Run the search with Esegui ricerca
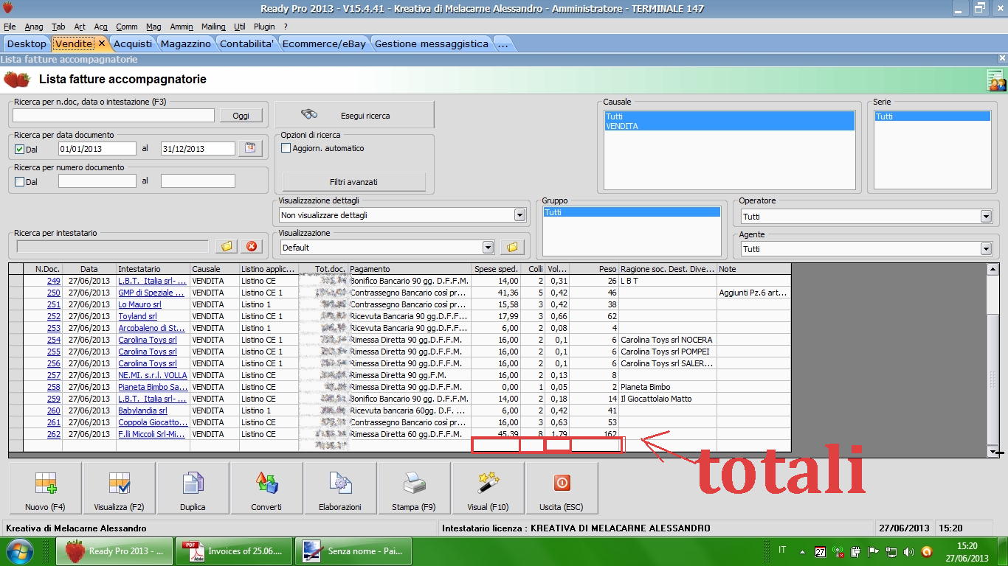 tap(354, 115)
